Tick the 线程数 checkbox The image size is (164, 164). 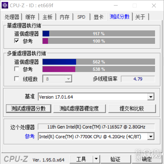tap(17, 79)
